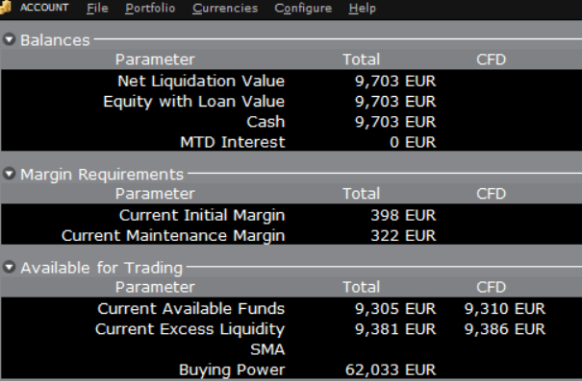Click the Balances CFD column header
This screenshot has height=381, width=582.
491,60
